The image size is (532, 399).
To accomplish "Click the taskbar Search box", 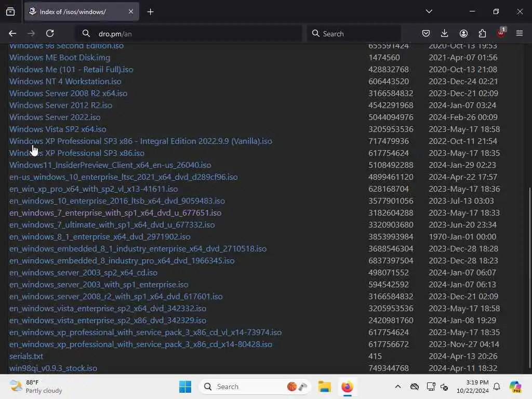I will pos(255,387).
